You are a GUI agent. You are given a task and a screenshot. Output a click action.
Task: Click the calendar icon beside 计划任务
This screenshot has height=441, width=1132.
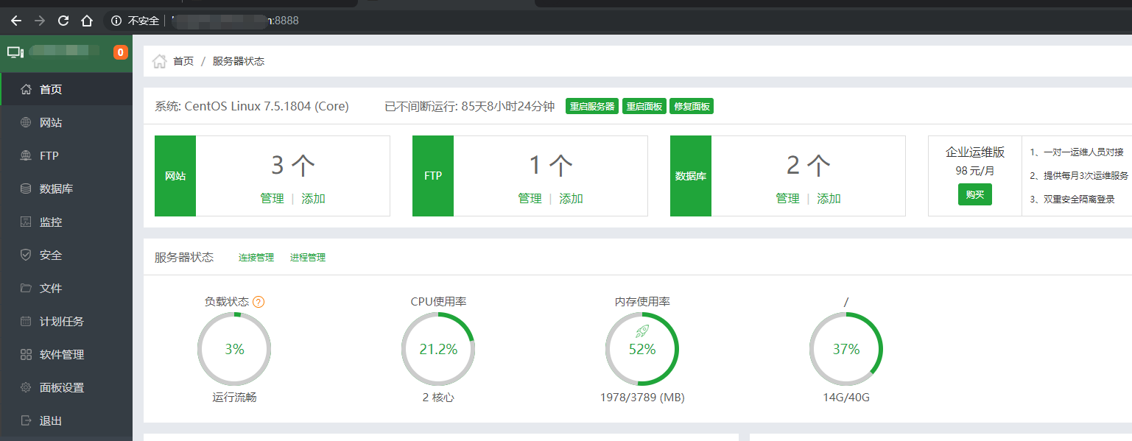pos(26,321)
